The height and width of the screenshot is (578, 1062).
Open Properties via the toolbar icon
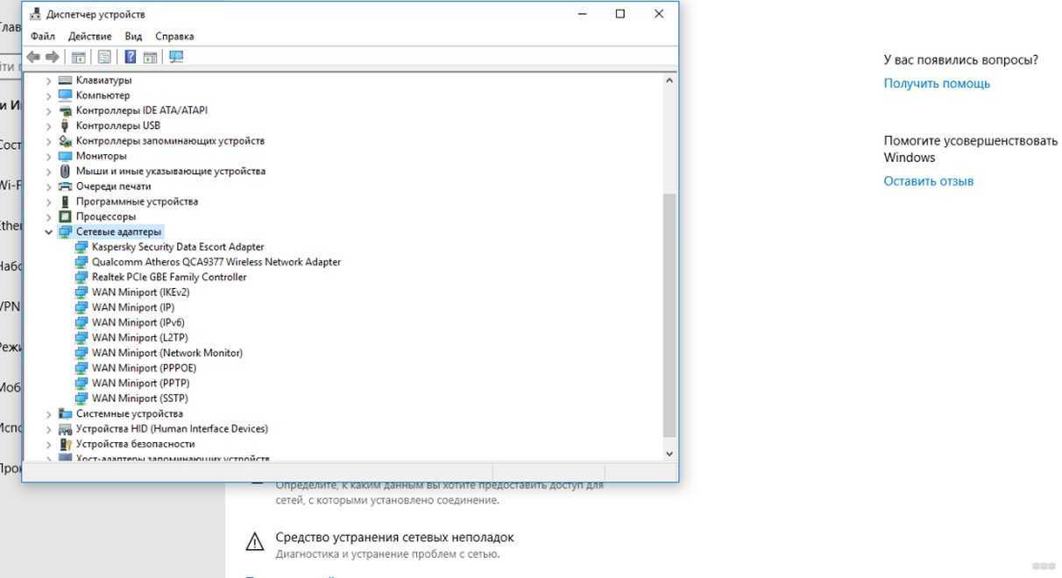coord(104,57)
